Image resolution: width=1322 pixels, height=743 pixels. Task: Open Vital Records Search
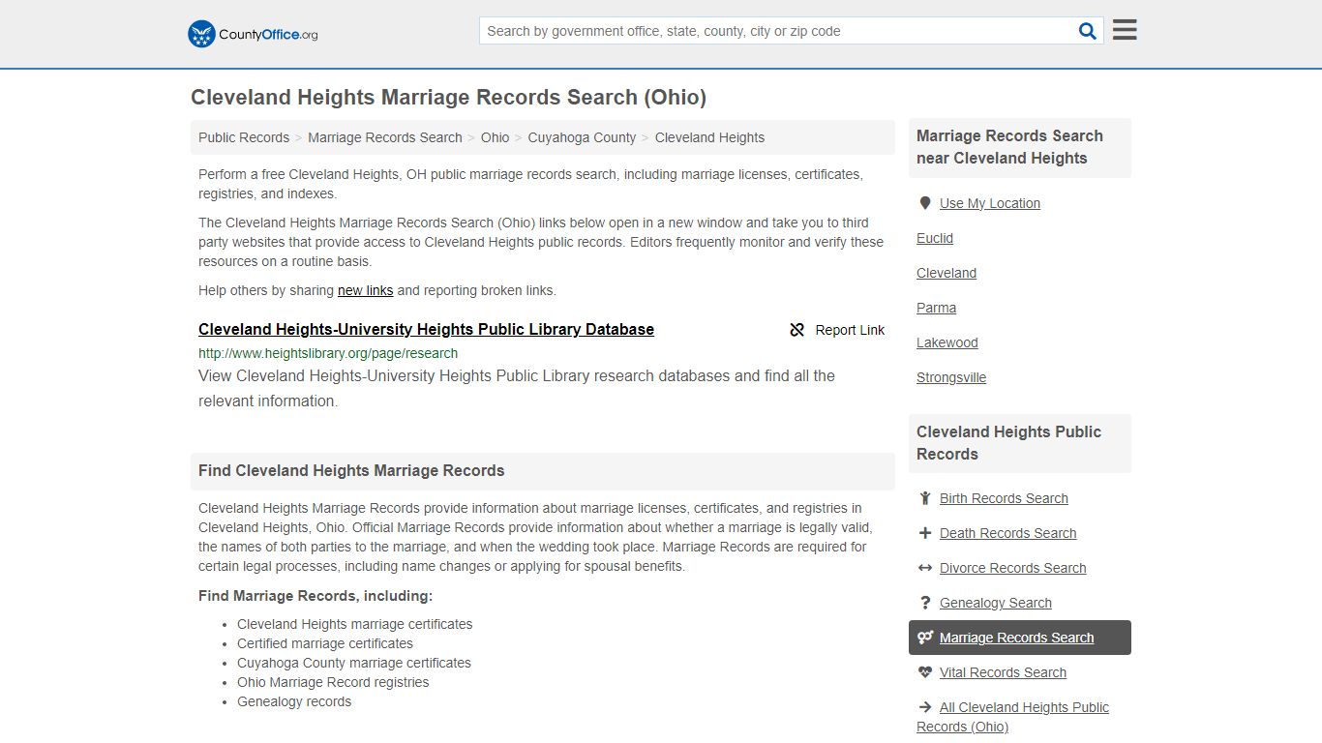pos(1003,672)
